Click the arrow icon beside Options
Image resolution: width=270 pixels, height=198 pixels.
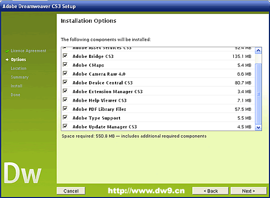[7, 60]
